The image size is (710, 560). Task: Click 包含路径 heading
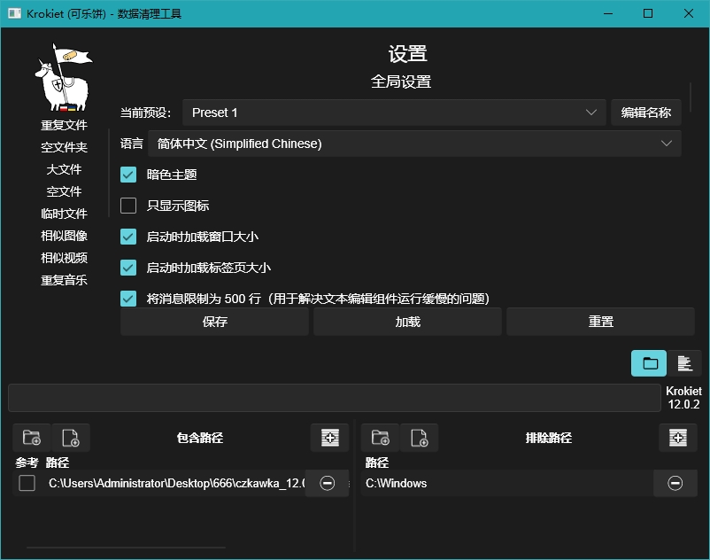[200, 438]
